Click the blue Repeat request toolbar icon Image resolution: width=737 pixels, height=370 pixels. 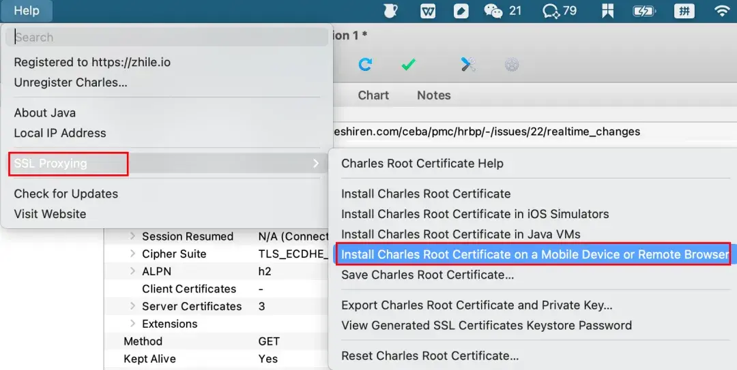click(365, 65)
